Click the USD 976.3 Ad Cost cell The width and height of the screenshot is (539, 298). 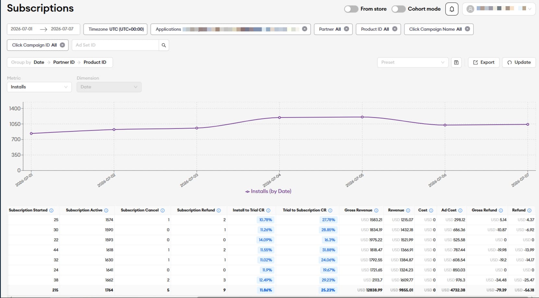coord(456,280)
